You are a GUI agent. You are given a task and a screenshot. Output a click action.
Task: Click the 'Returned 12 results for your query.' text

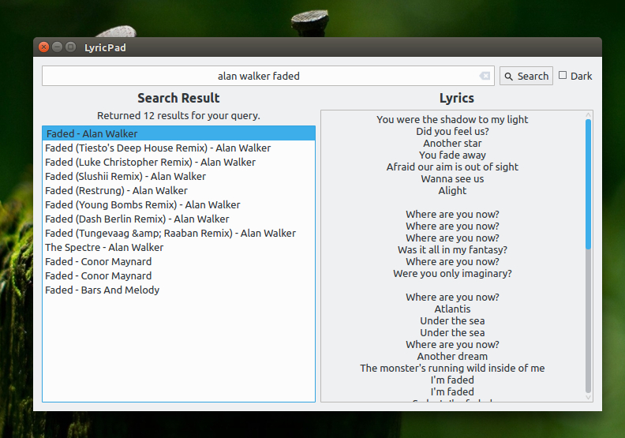point(178,115)
